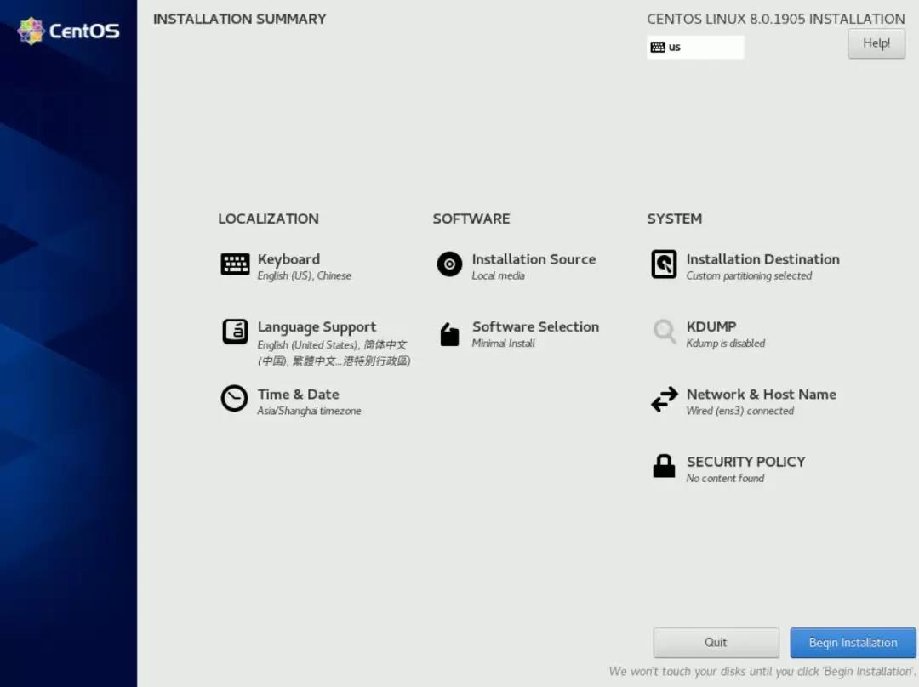The image size is (919, 687).
Task: Click the language list text under Language Support
Action: pos(334,353)
